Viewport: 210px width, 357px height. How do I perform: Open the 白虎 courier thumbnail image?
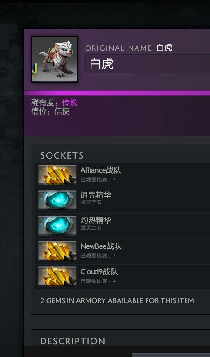pos(55,59)
